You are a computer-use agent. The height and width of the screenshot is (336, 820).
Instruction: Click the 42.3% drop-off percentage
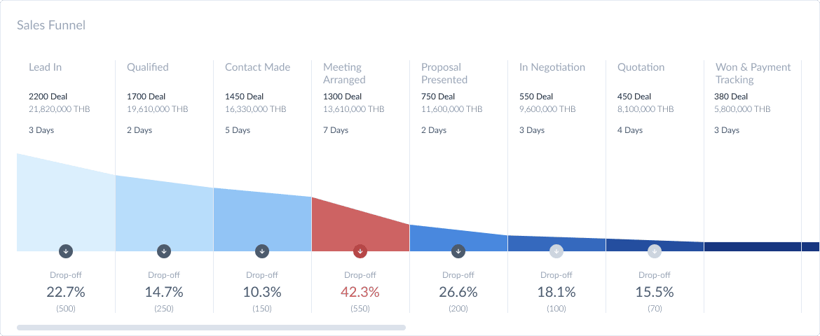(x=360, y=292)
